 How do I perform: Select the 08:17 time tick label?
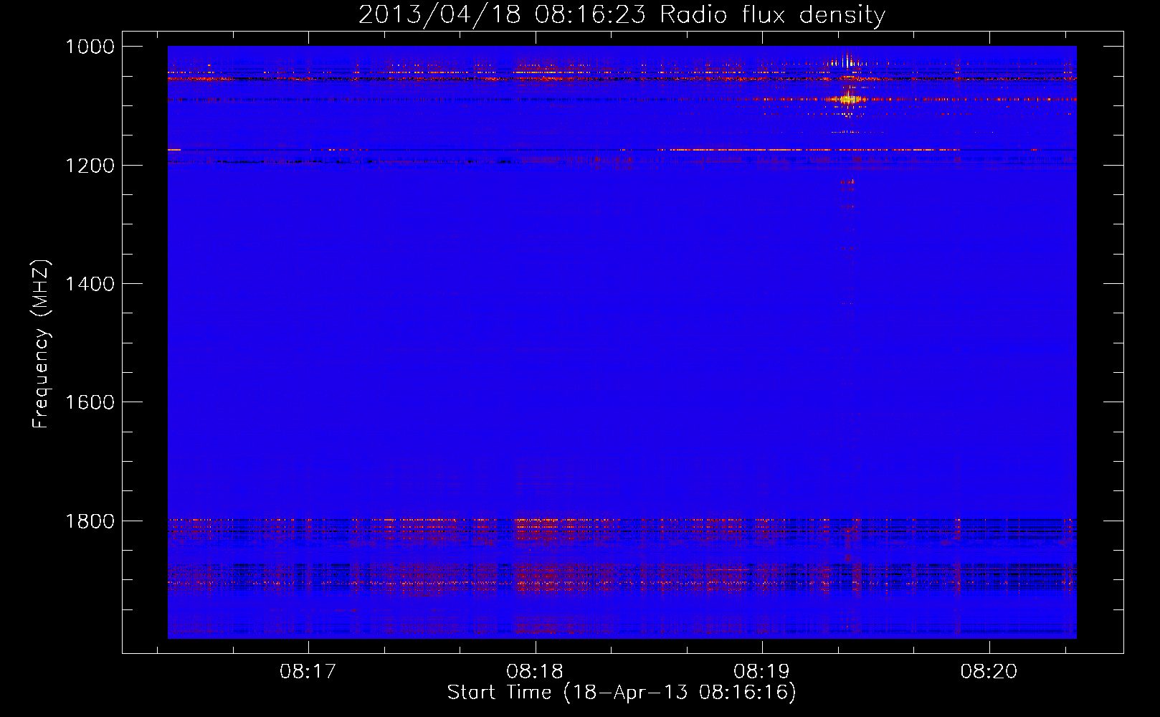coord(308,672)
